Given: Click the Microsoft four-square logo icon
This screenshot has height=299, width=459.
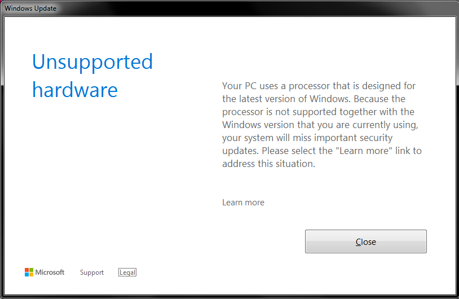Looking at the screenshot, I should point(29,272).
